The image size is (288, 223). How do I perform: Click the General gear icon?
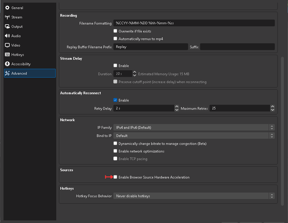pyautogui.click(x=7, y=8)
